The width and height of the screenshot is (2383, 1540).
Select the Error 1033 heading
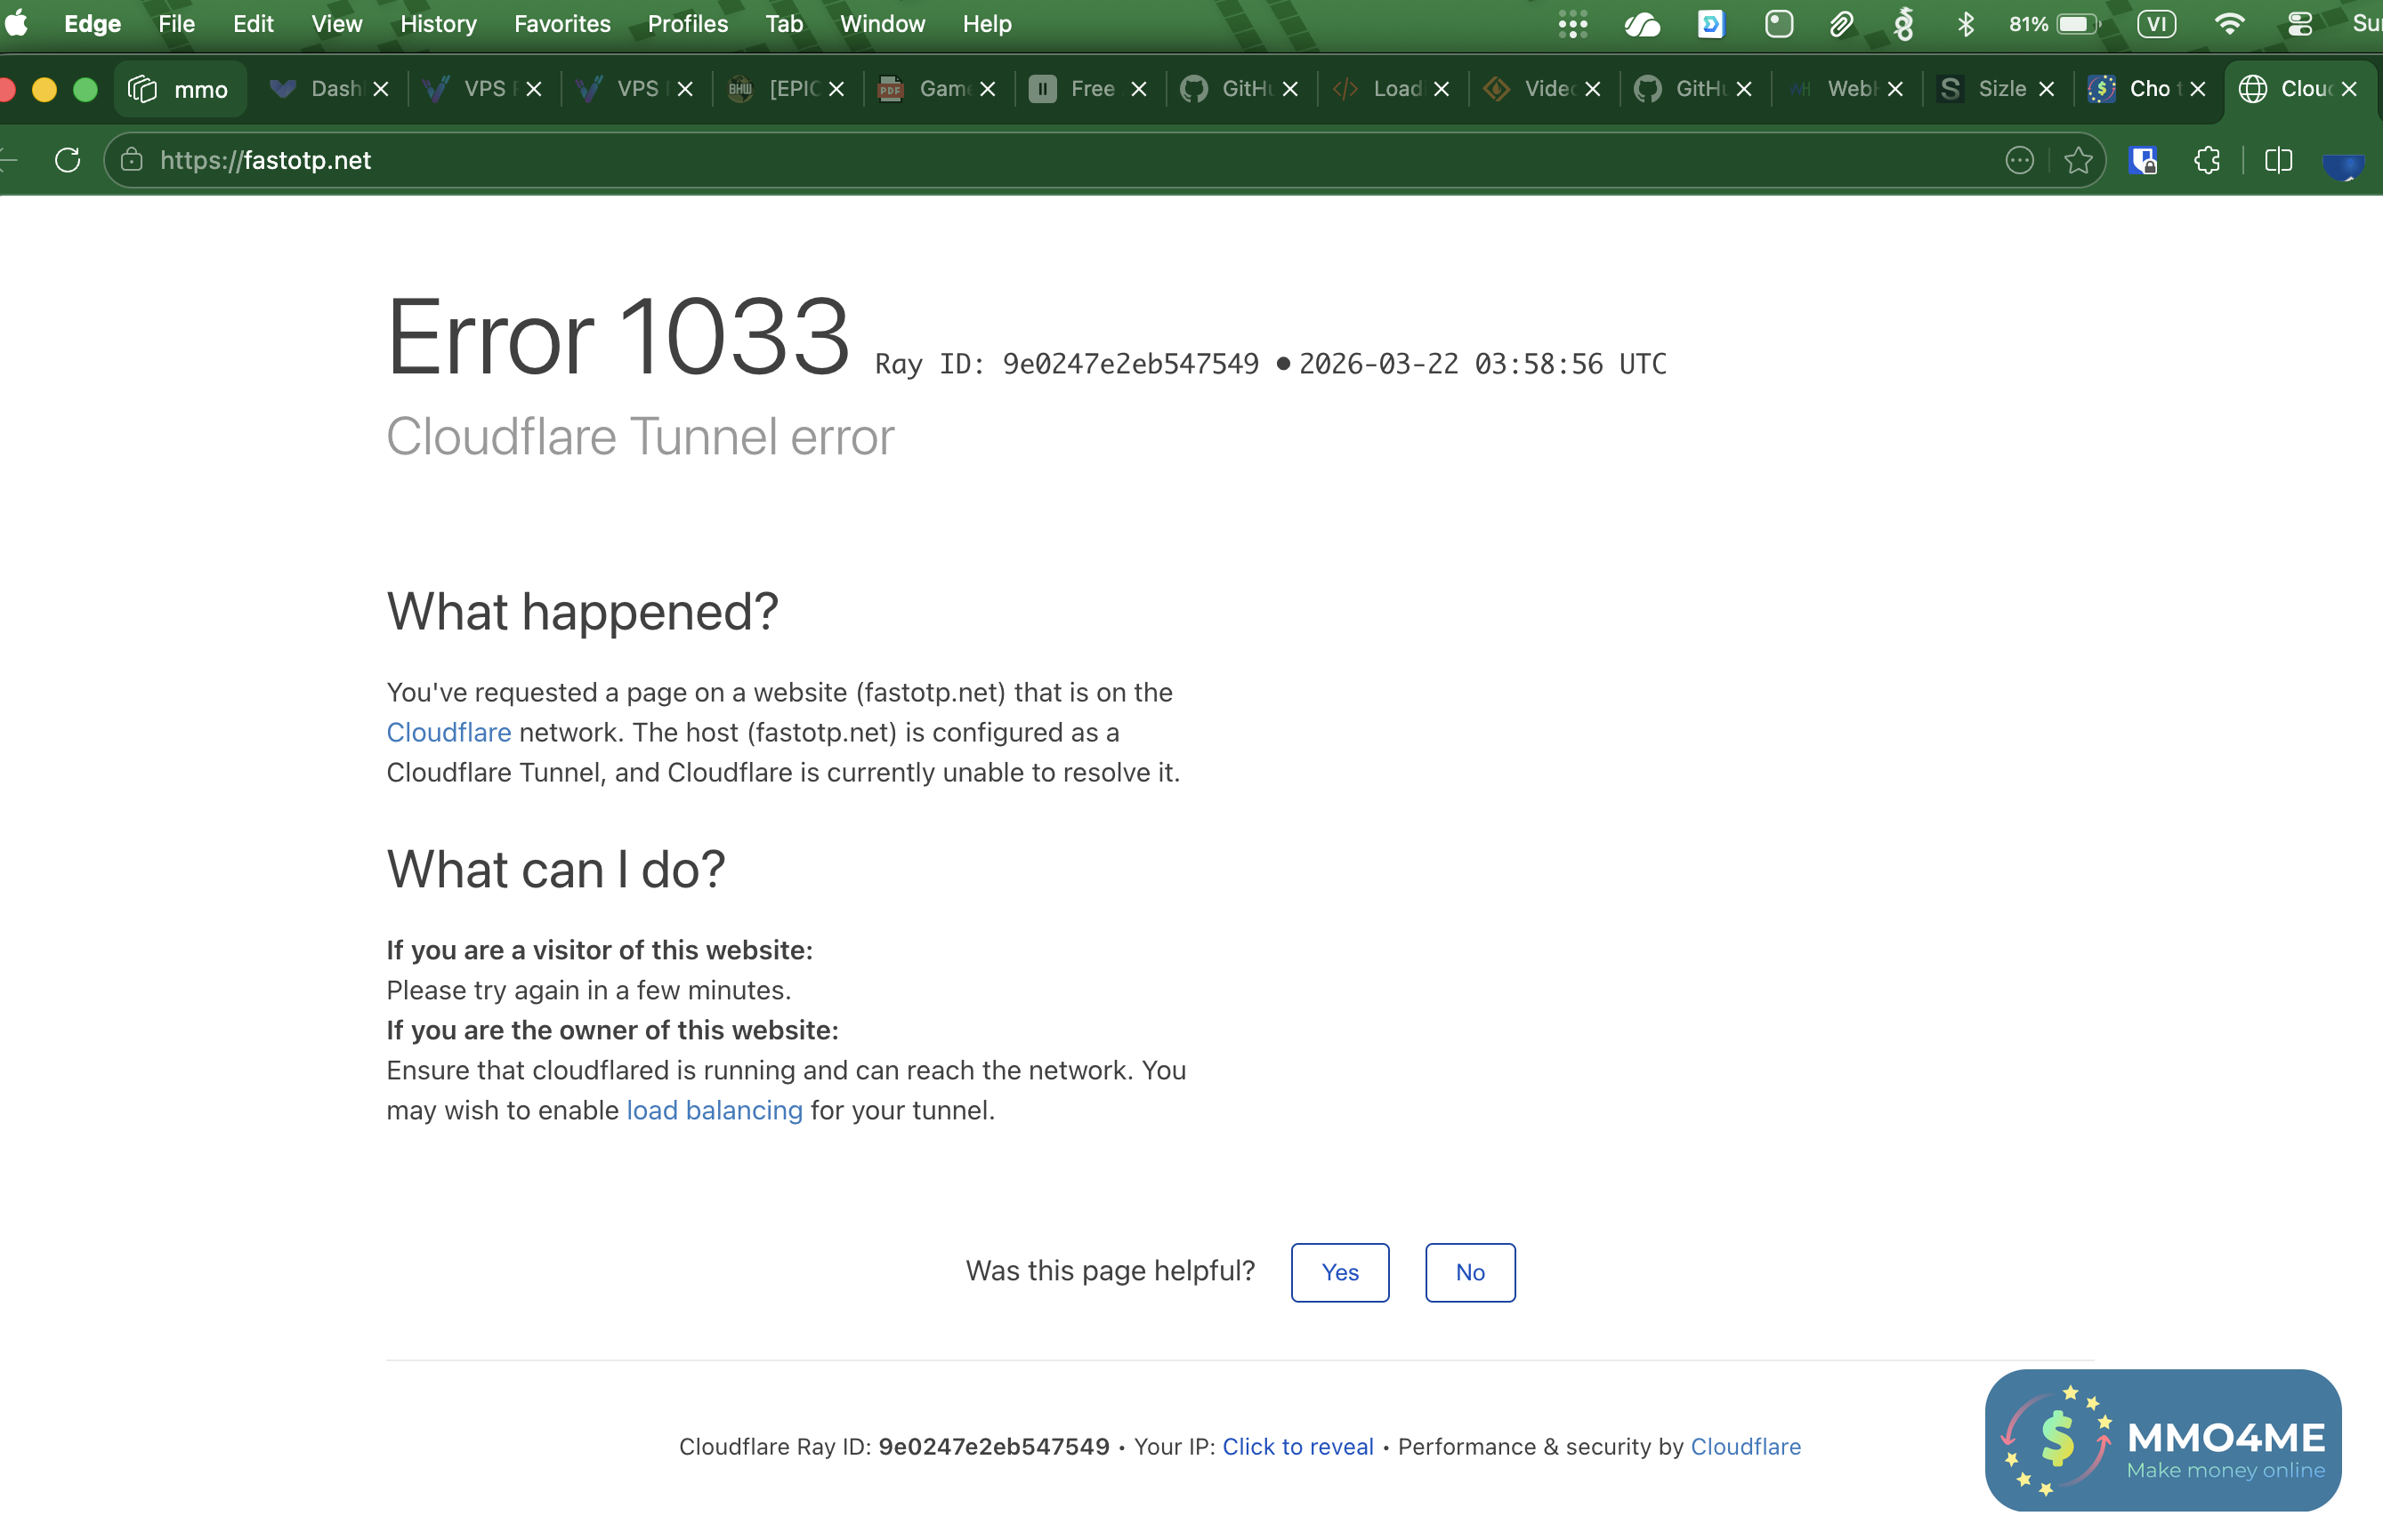click(x=618, y=337)
